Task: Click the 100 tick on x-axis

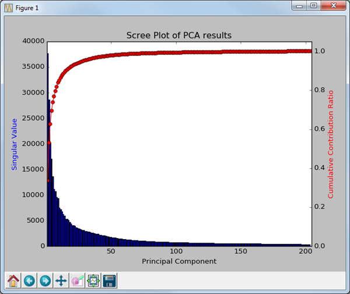Action: point(175,251)
